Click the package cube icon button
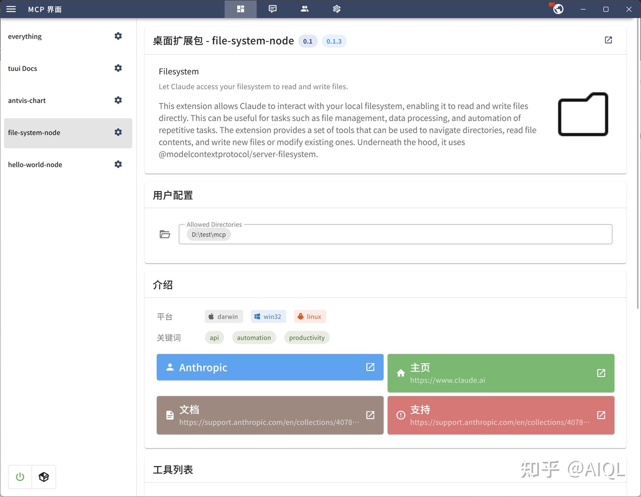 point(44,477)
